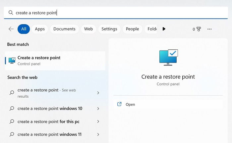Click the monitor icon beside the best match
The height and width of the screenshot is (143, 232).
click(x=12, y=61)
